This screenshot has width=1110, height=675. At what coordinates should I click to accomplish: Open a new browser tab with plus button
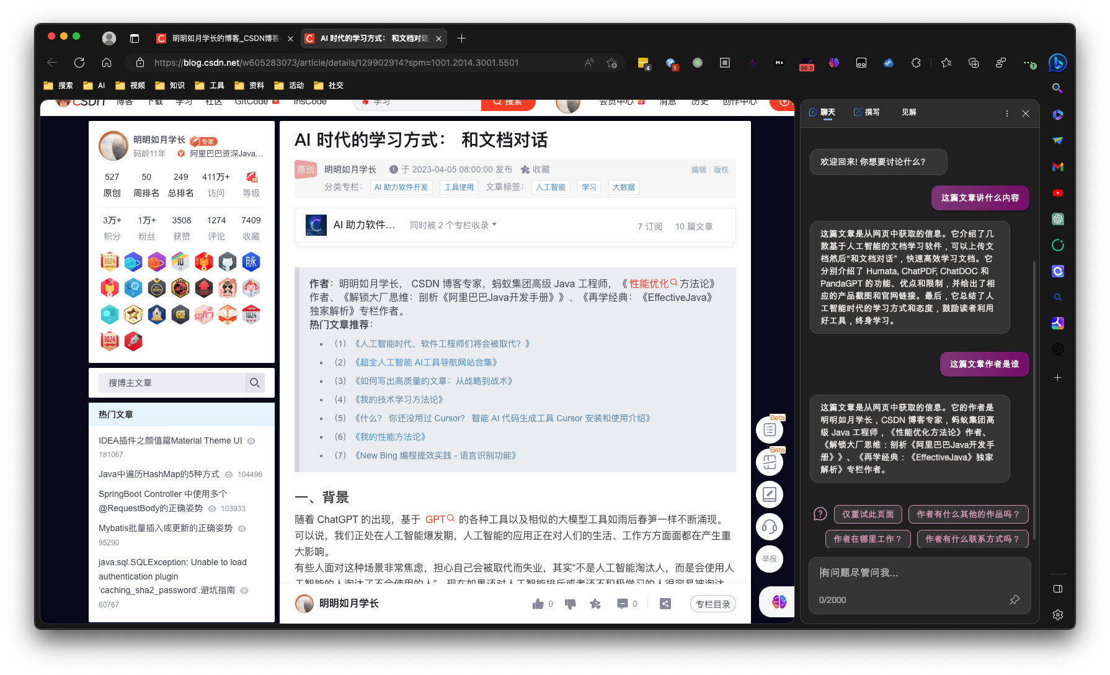coord(461,38)
